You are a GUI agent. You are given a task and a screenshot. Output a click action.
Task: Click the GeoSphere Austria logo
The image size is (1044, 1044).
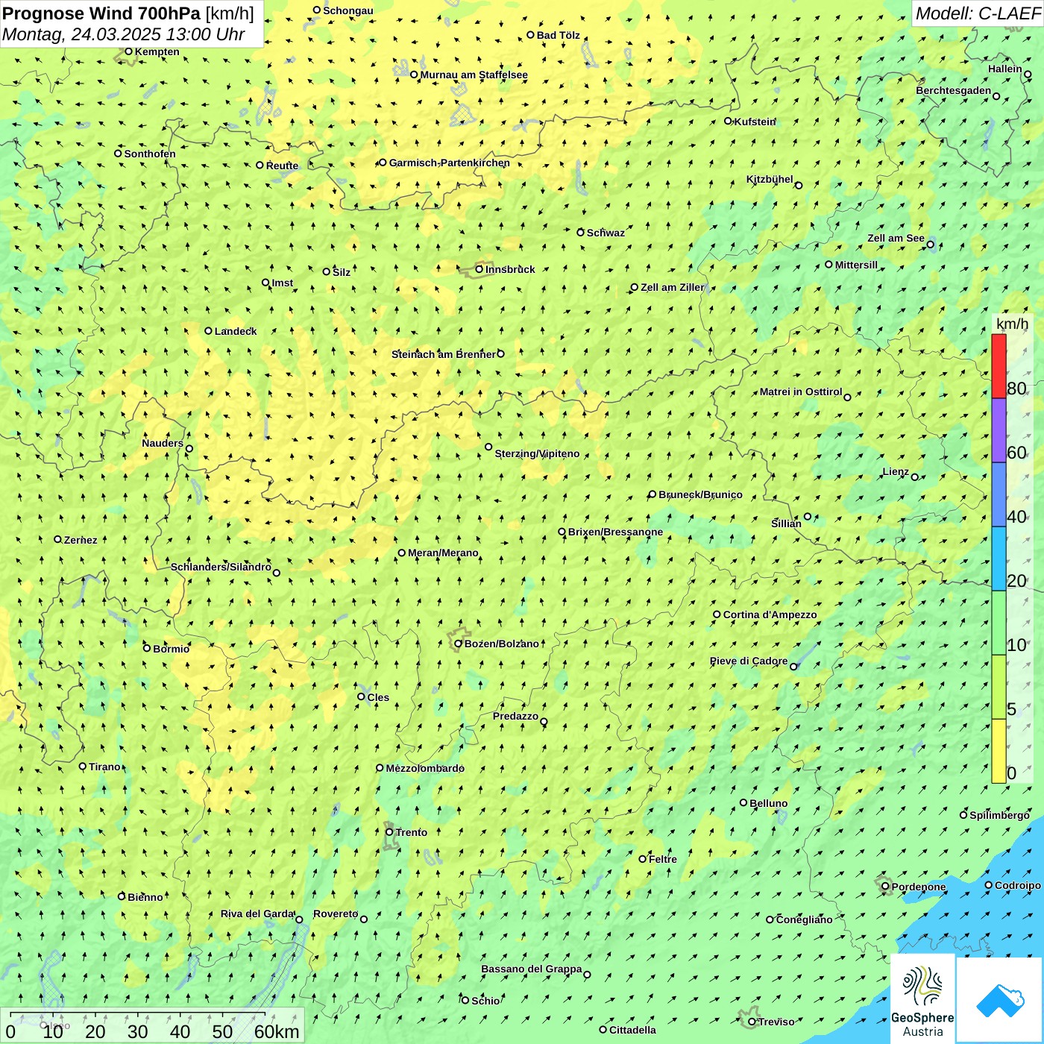click(922, 999)
